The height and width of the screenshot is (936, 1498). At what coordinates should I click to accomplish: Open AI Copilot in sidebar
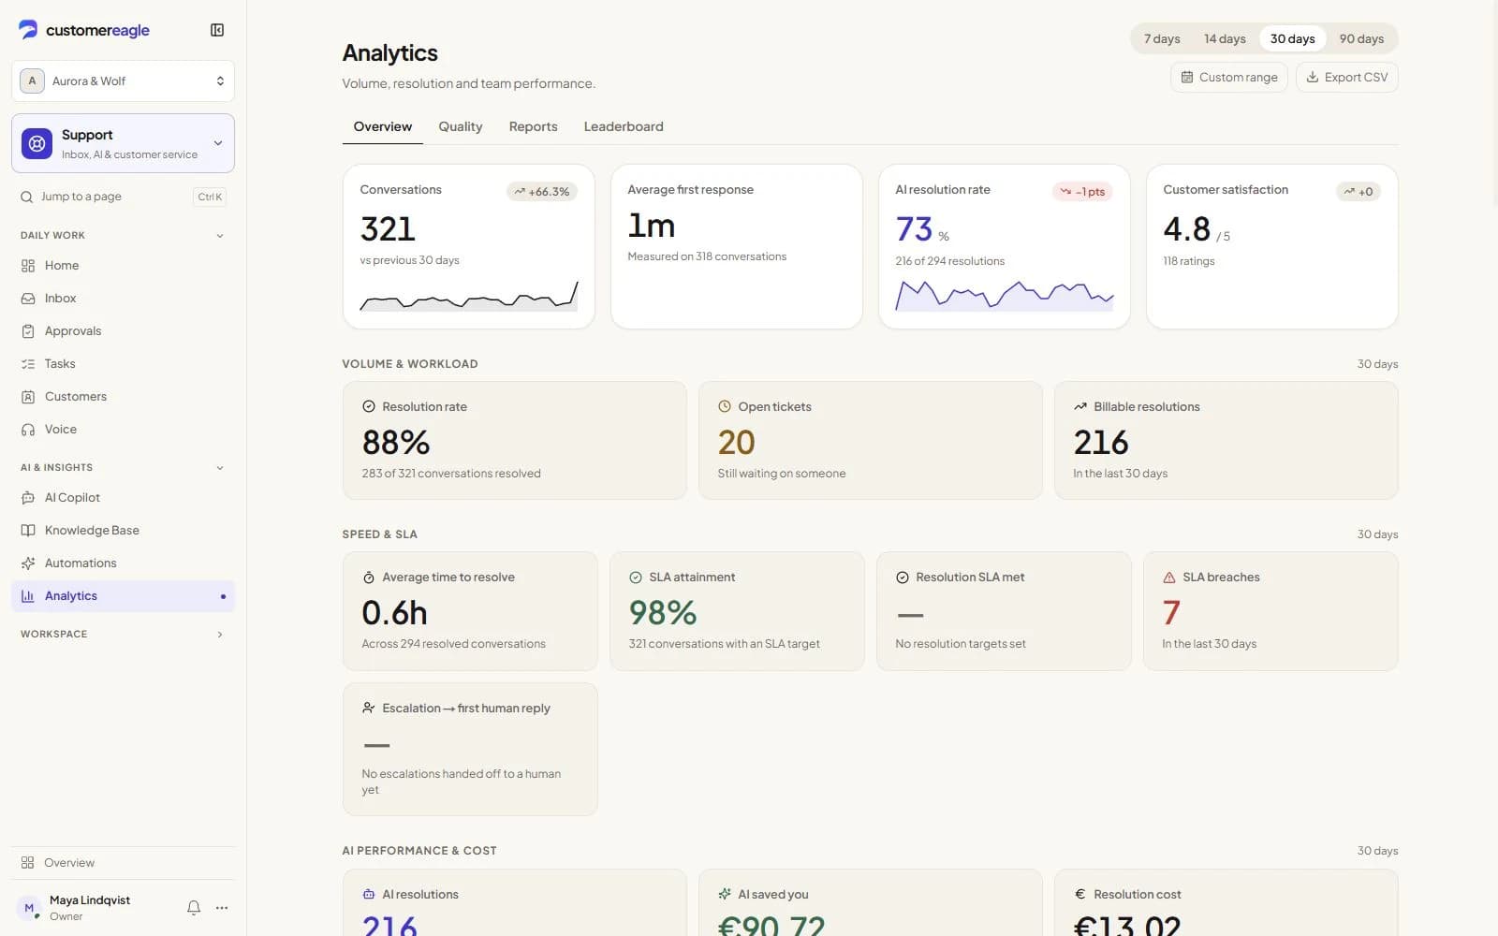click(x=123, y=498)
